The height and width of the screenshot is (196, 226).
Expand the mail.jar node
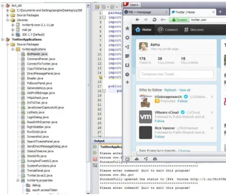coord(12,30)
